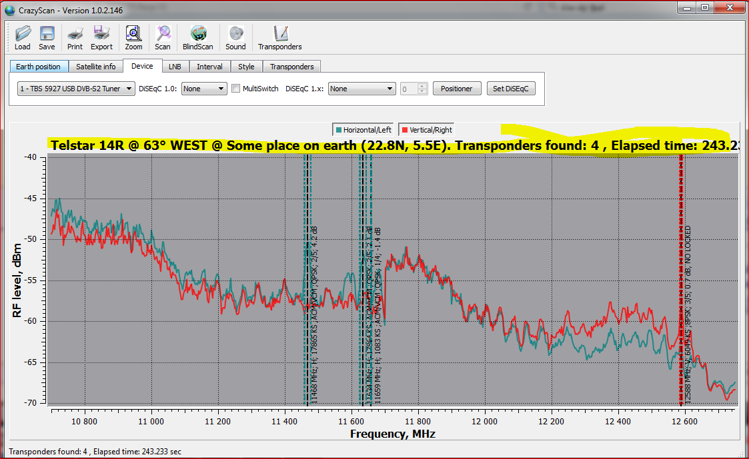Enable the MultiSwitch checkbox
Screen dimensions: 749x459
(235, 89)
